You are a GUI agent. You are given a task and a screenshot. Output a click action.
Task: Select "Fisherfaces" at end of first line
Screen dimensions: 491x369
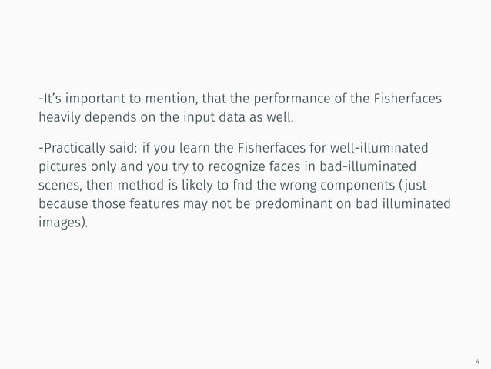click(407, 99)
